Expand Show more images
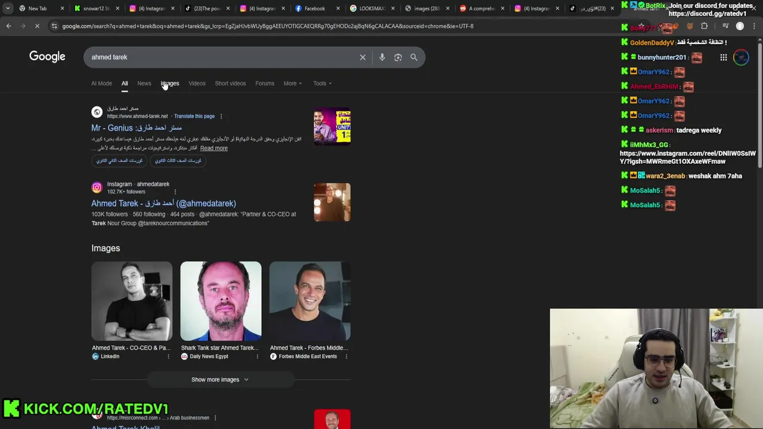 click(220, 380)
